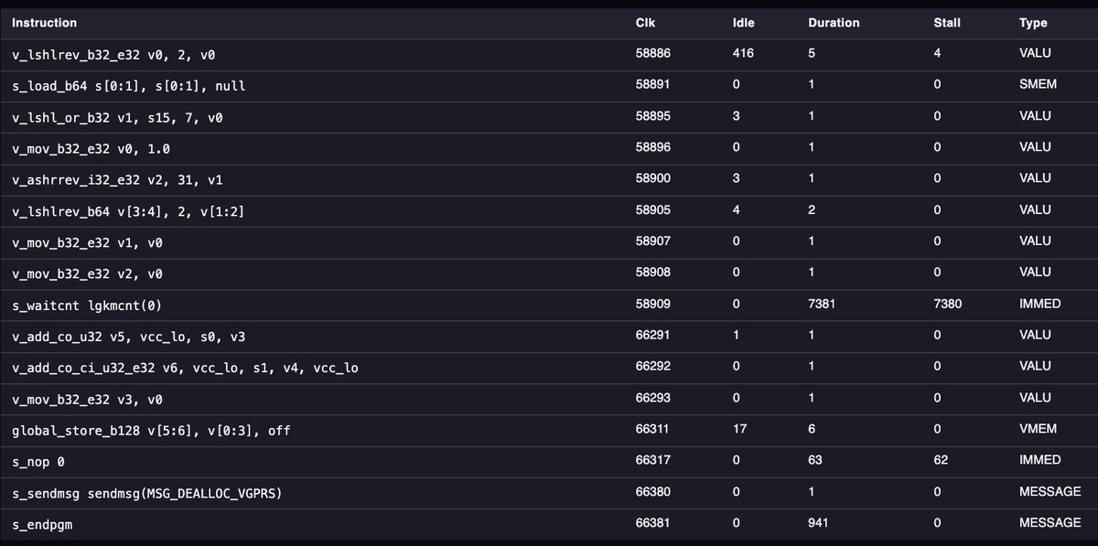Click the SMEM type cell
The height and width of the screenshot is (546, 1098).
pyautogui.click(x=1038, y=85)
